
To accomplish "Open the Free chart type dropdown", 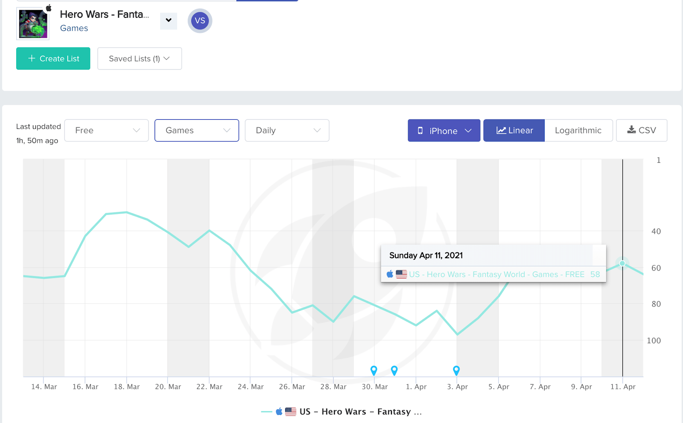I will (x=107, y=130).
